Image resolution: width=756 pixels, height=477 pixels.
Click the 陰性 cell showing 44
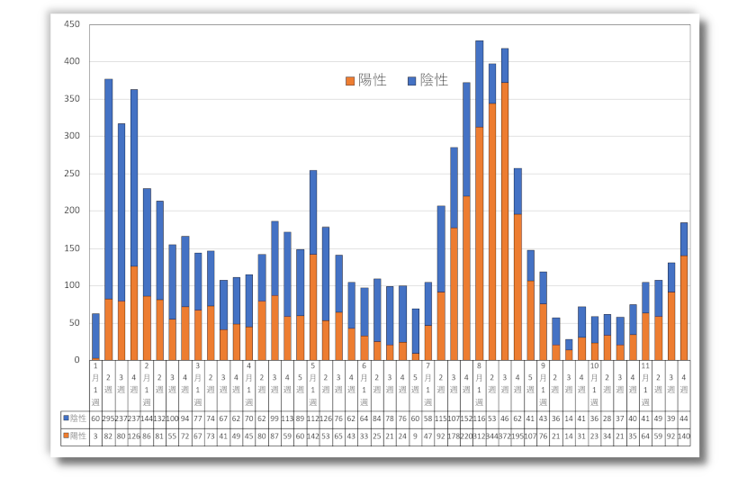[684, 418]
